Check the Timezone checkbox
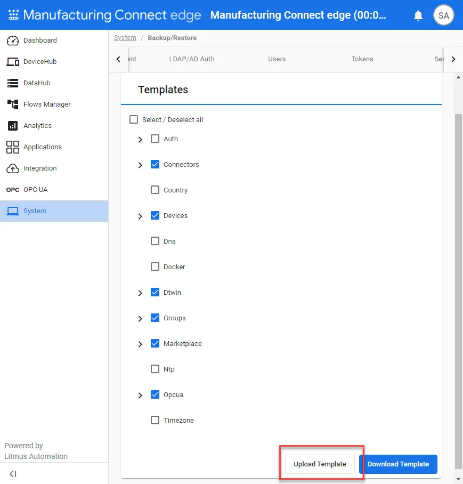 click(x=155, y=420)
